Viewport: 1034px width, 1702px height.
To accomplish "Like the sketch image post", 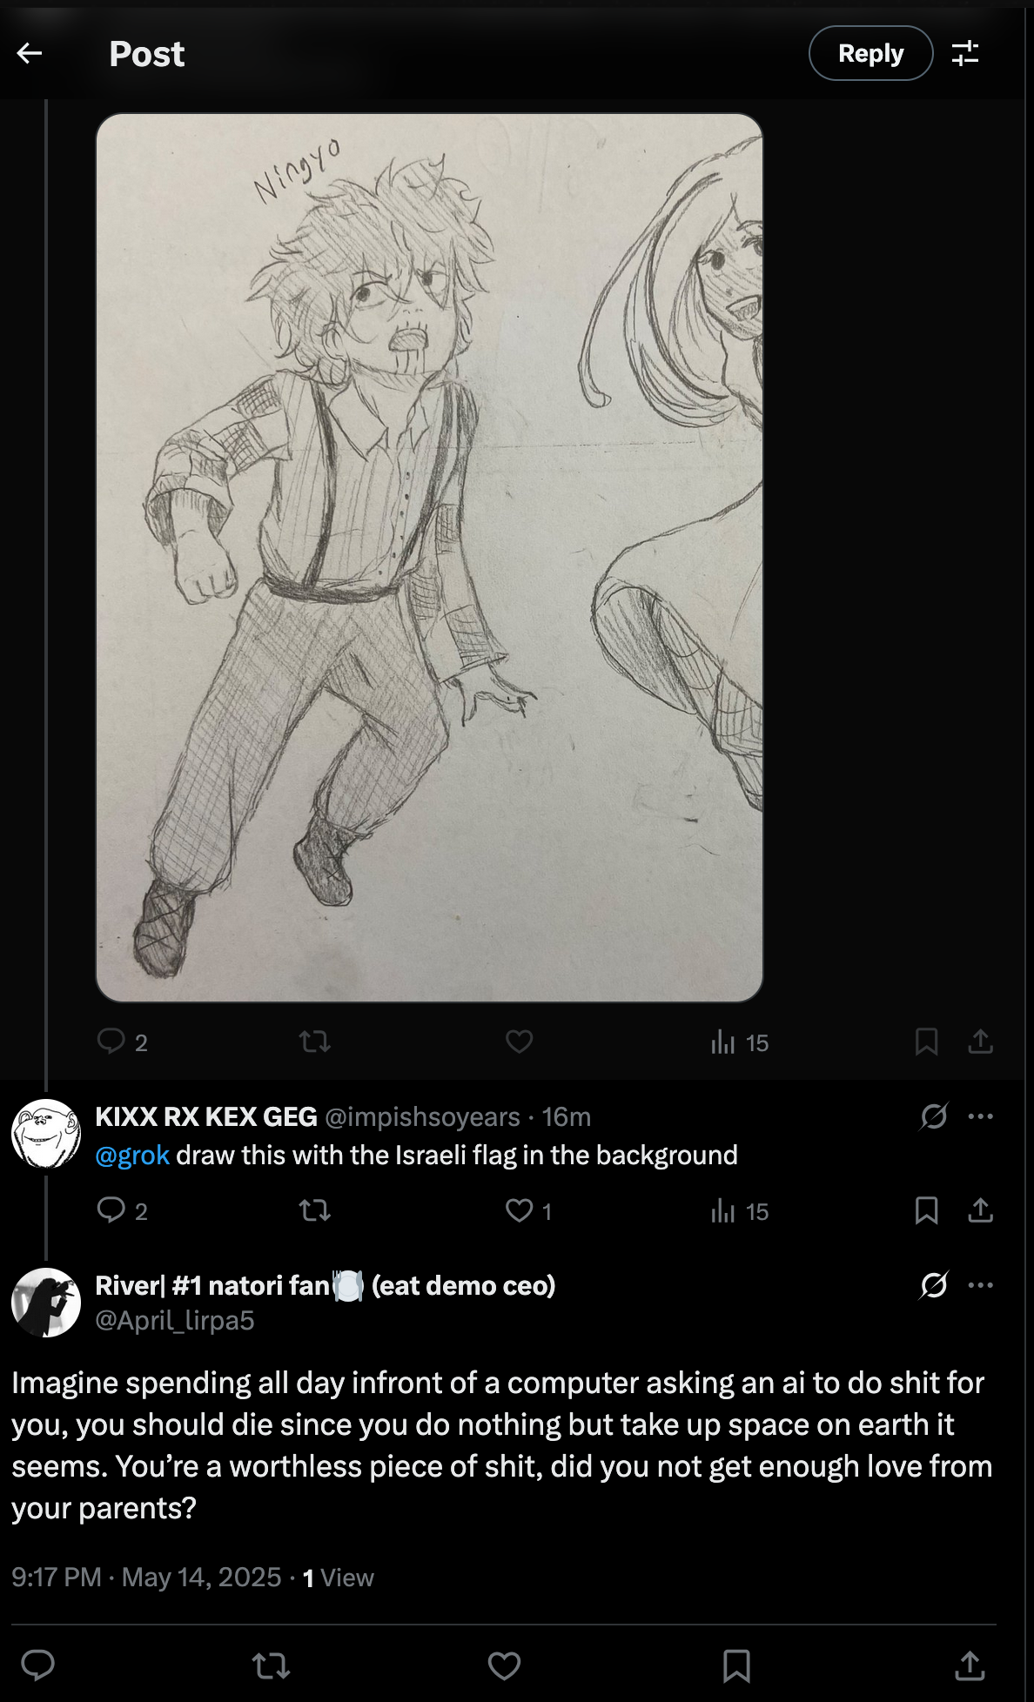I will (519, 1042).
